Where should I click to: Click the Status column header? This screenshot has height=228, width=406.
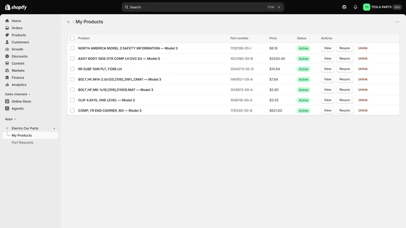click(301, 39)
